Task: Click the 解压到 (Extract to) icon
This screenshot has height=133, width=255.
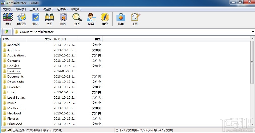Action: (x=22, y=19)
